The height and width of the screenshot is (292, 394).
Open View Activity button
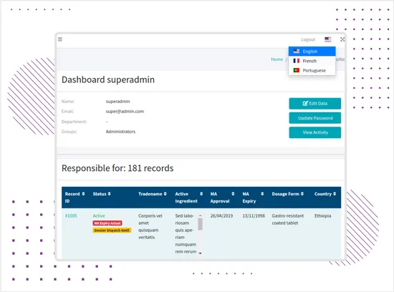coord(315,132)
